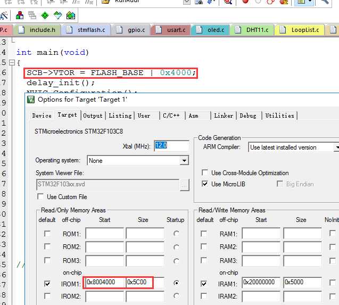
Task: Click the red insert breakpoint icon
Action: [x=245, y=1]
